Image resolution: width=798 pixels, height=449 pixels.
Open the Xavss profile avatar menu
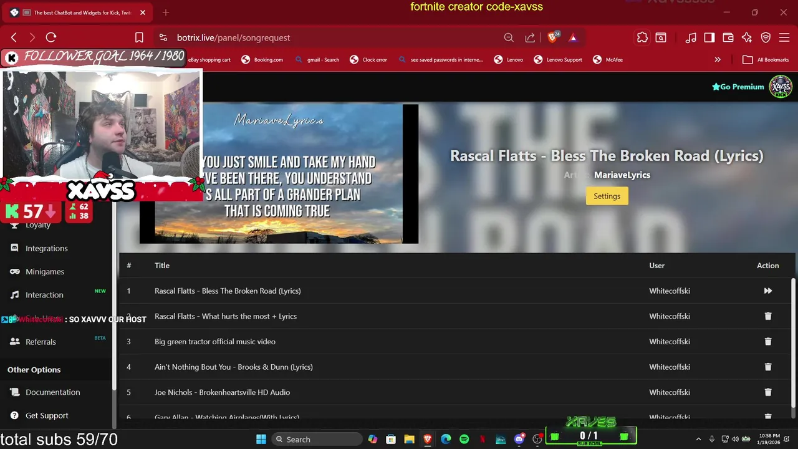point(781,87)
